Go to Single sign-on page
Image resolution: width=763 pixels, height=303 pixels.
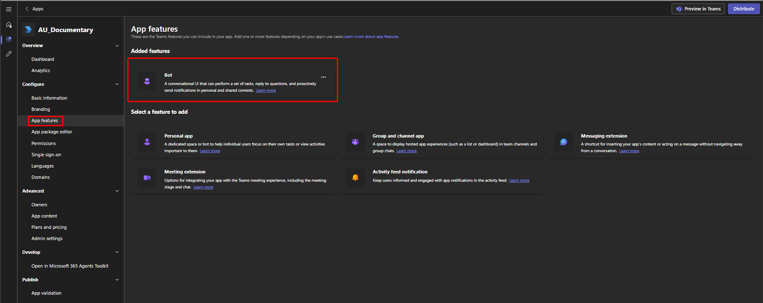click(x=46, y=155)
